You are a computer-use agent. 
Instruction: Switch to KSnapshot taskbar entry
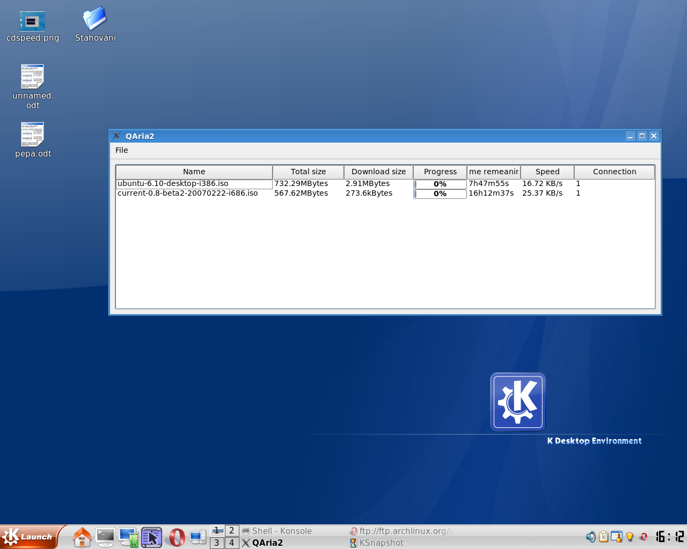401,543
